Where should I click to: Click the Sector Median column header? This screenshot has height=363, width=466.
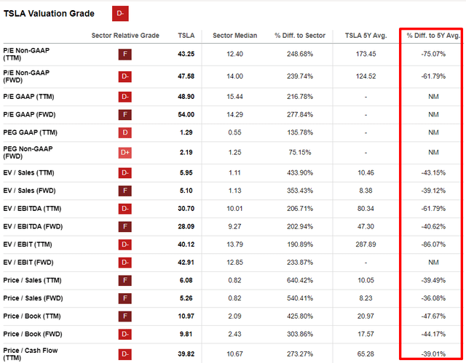pyautogui.click(x=234, y=36)
